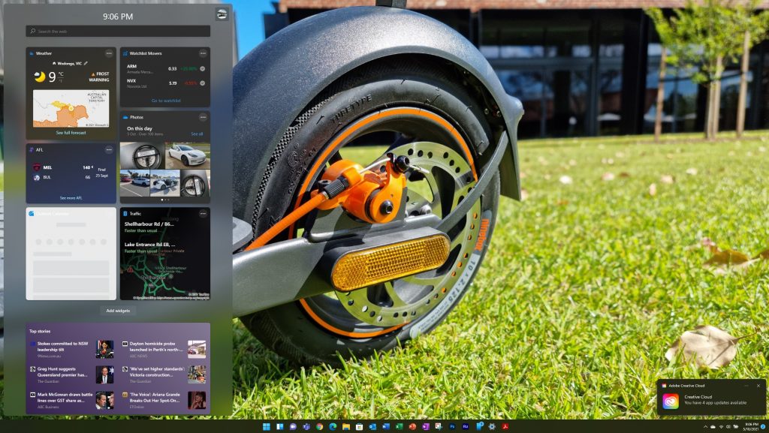This screenshot has height=433, width=769.
Task: Show hidden icons in the system tray
Action: pos(705,427)
